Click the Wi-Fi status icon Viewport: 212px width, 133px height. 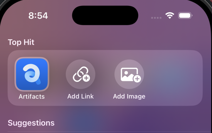point(170,16)
